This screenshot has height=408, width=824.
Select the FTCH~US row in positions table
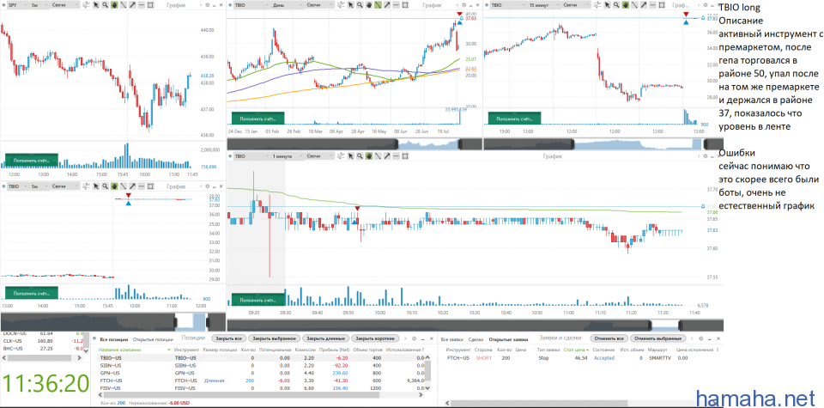pos(262,381)
